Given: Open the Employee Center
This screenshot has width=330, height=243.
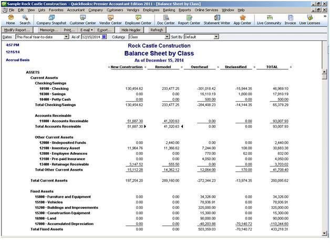Looking at the screenshot, I should coord(138,20).
